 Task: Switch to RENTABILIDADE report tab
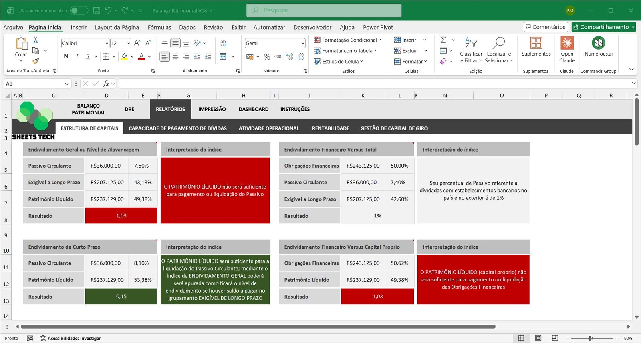tap(331, 128)
